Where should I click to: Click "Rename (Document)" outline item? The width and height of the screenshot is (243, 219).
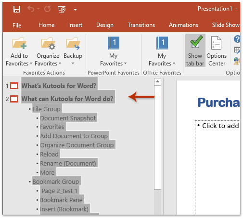pyautogui.click(x=68, y=164)
